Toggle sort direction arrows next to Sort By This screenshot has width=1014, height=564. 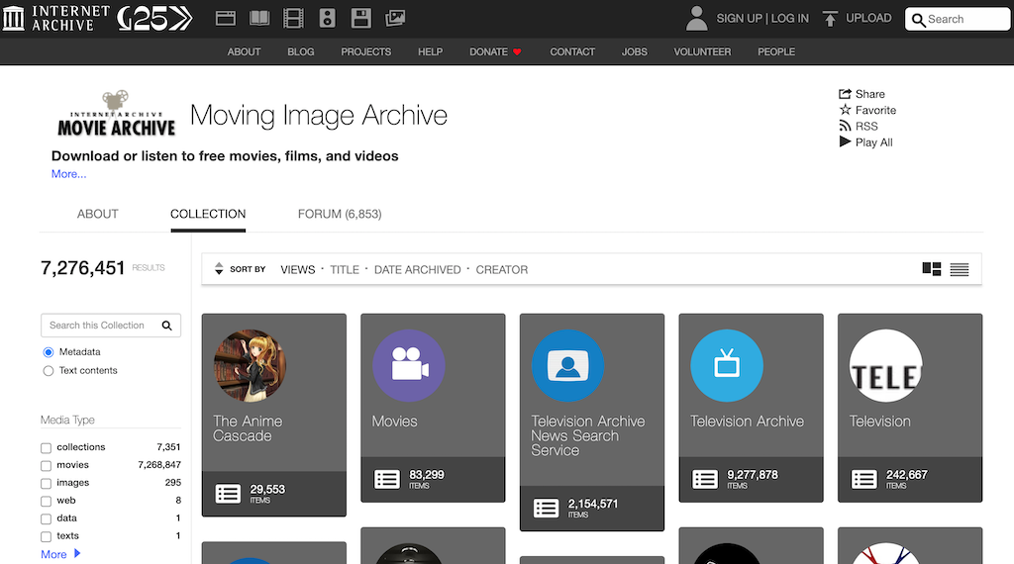click(219, 269)
